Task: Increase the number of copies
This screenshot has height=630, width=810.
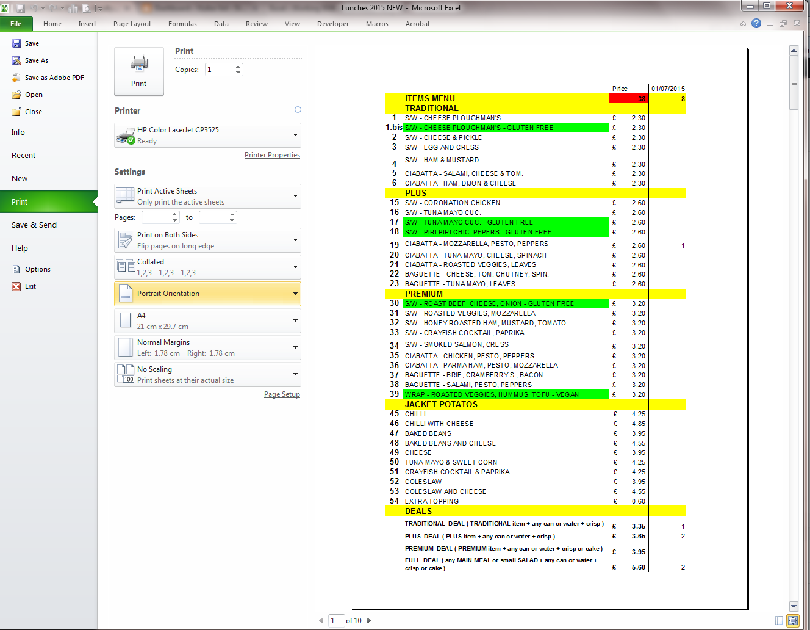Action: [238, 66]
